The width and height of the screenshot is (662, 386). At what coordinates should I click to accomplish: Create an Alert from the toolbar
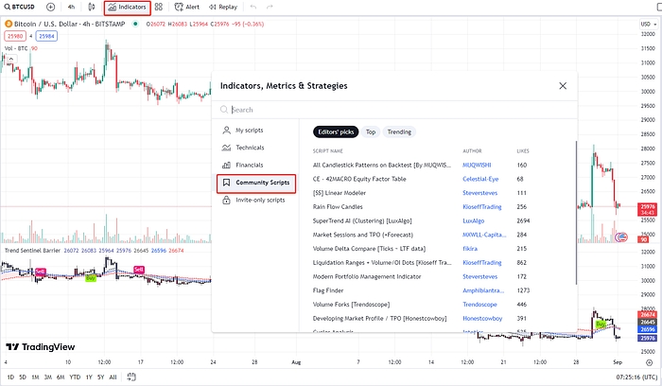(187, 7)
